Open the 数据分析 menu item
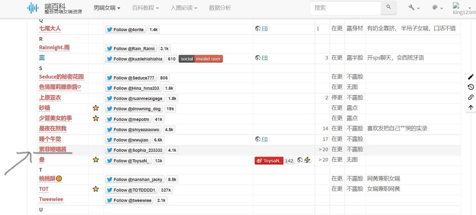This screenshot has height=215, width=476. coord(220,8)
